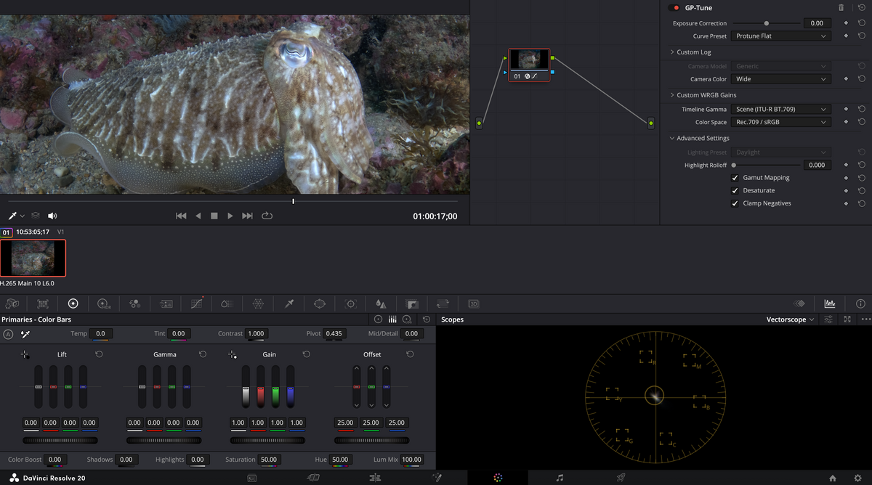
Task: Open the Tracker palette
Action: (x=351, y=303)
